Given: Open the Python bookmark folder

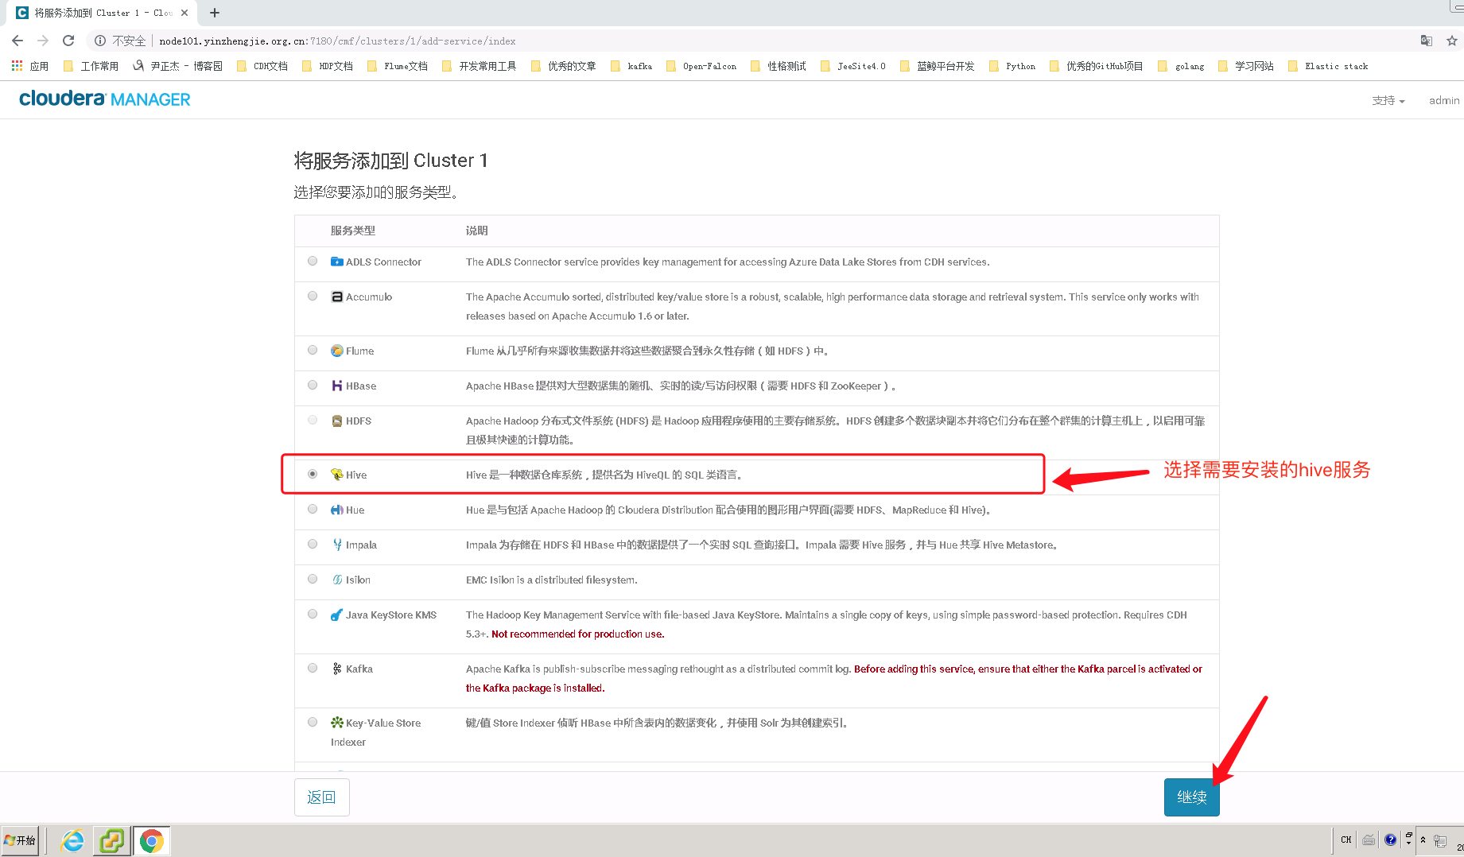Looking at the screenshot, I should pos(1019,65).
